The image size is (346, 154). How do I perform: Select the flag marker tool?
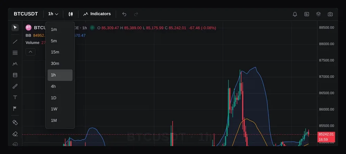click(x=15, y=109)
